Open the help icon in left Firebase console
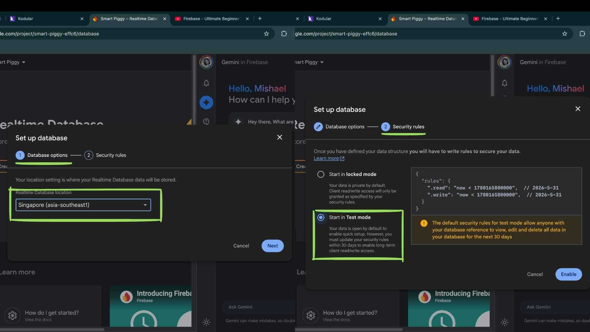The width and height of the screenshot is (590, 332). 206,122
